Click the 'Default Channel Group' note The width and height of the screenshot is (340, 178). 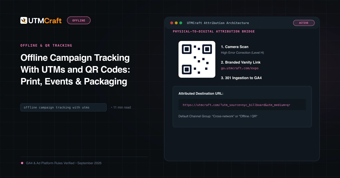218,116
